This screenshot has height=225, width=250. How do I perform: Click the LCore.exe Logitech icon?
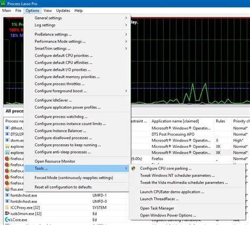(x=7, y=220)
